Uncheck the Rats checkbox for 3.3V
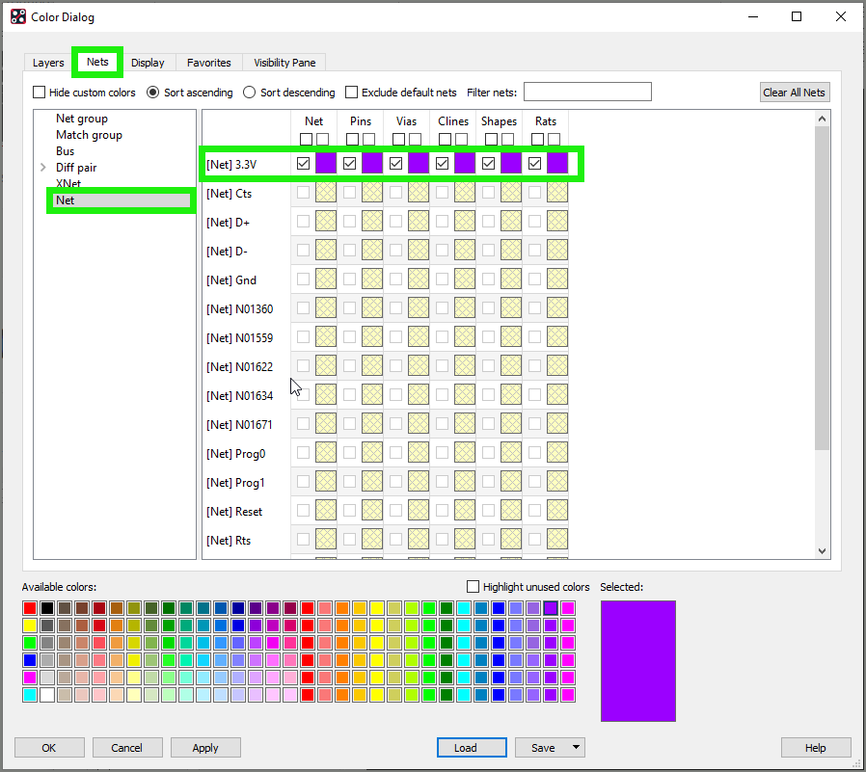Screen dimensions: 866x772 pos(534,163)
